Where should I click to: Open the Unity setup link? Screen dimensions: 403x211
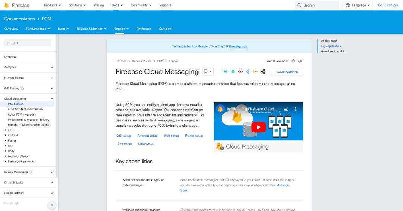click(x=146, y=144)
